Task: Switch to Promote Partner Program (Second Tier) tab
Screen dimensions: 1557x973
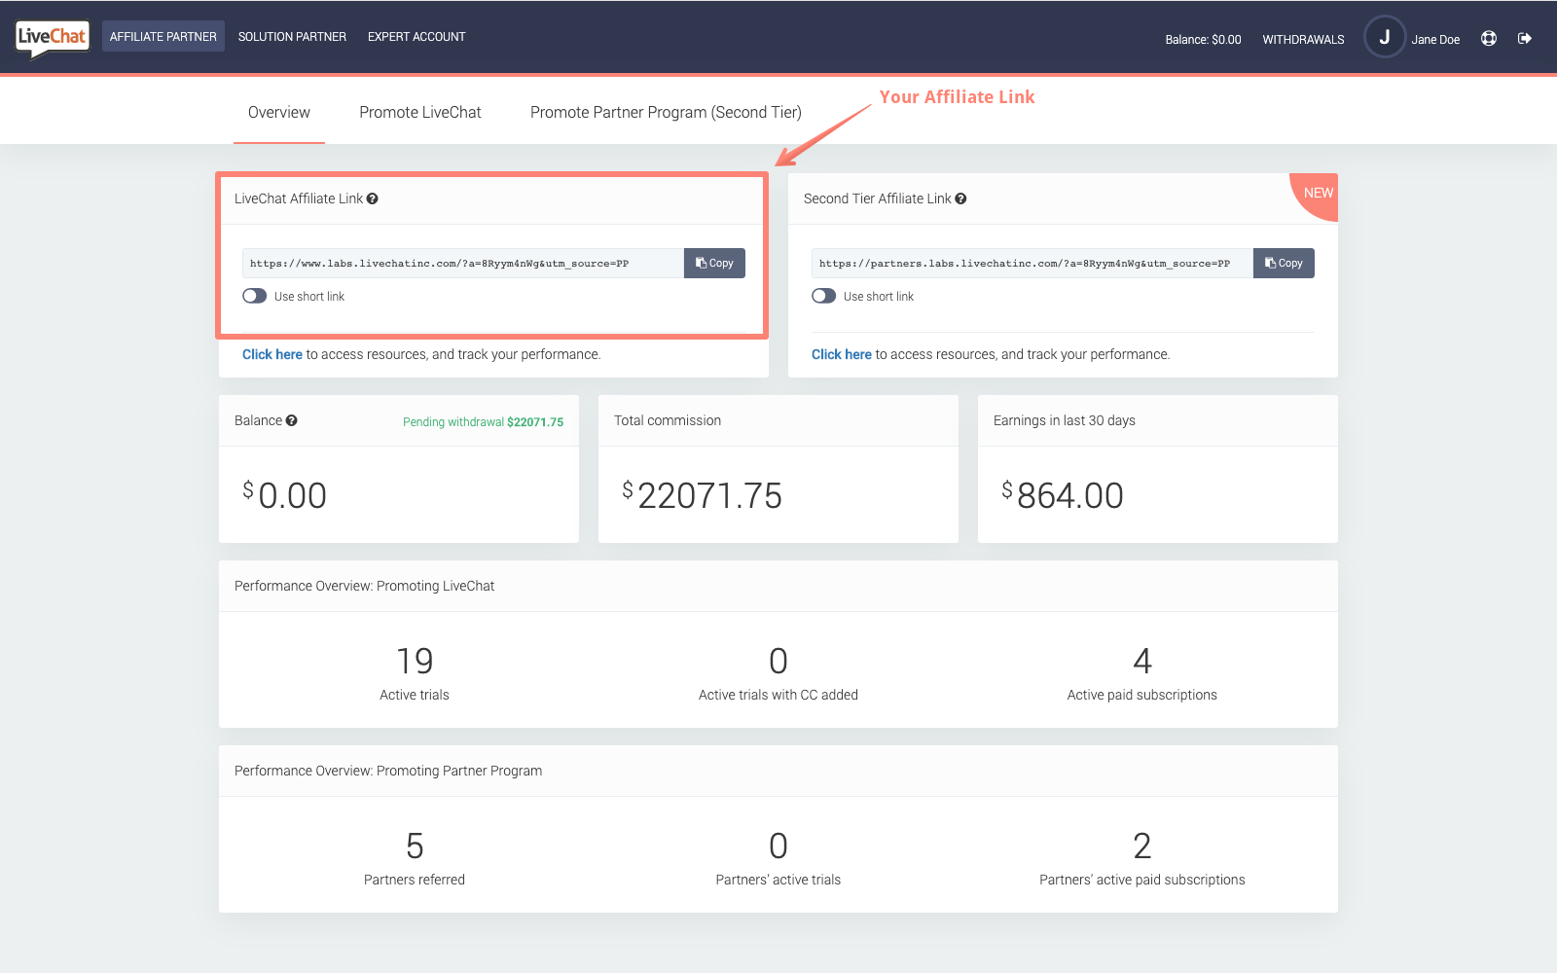Action: click(666, 113)
